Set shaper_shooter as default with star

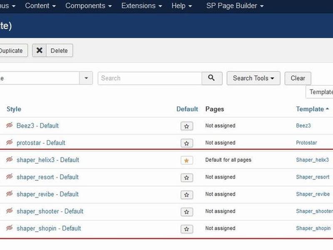[x=186, y=212]
